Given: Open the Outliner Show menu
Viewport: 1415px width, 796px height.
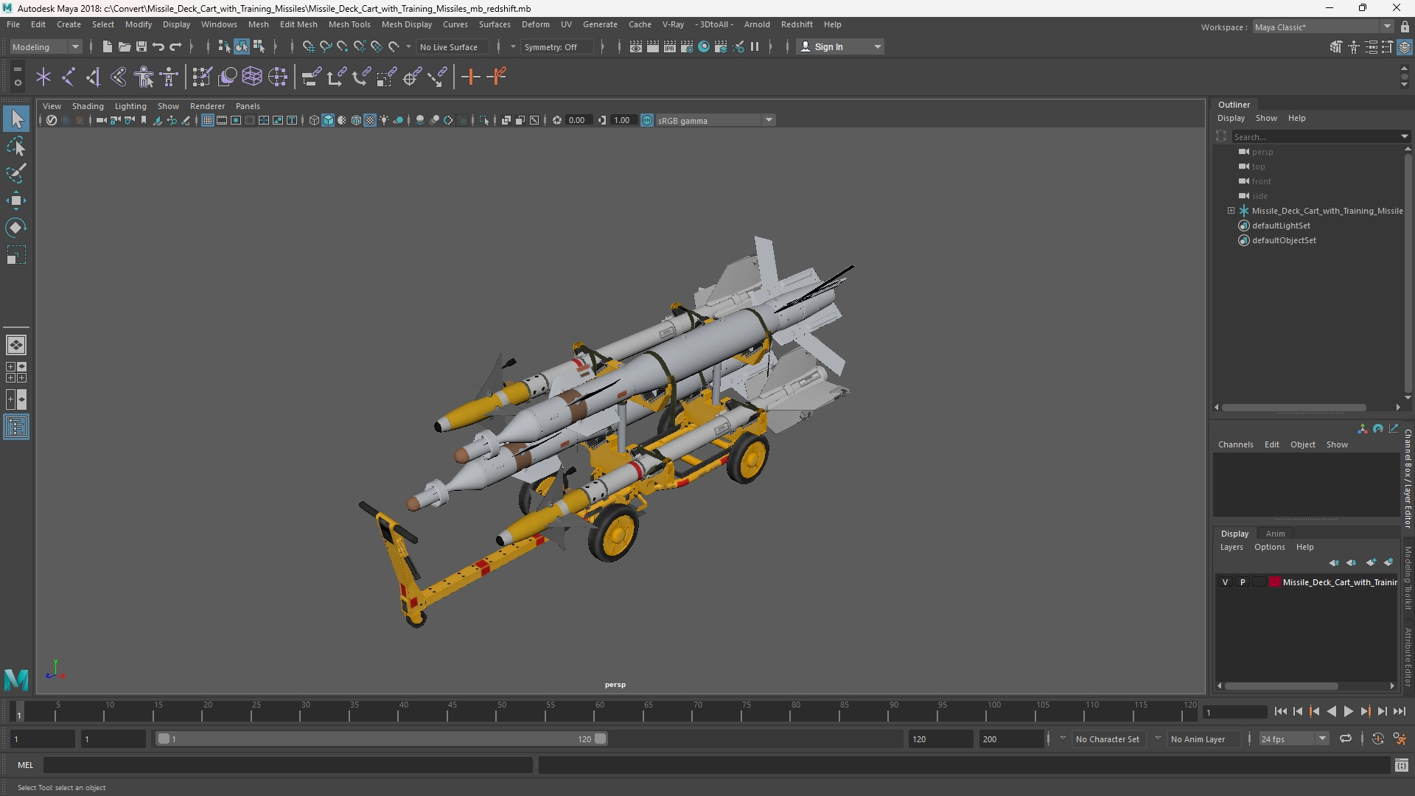Looking at the screenshot, I should click(x=1266, y=118).
